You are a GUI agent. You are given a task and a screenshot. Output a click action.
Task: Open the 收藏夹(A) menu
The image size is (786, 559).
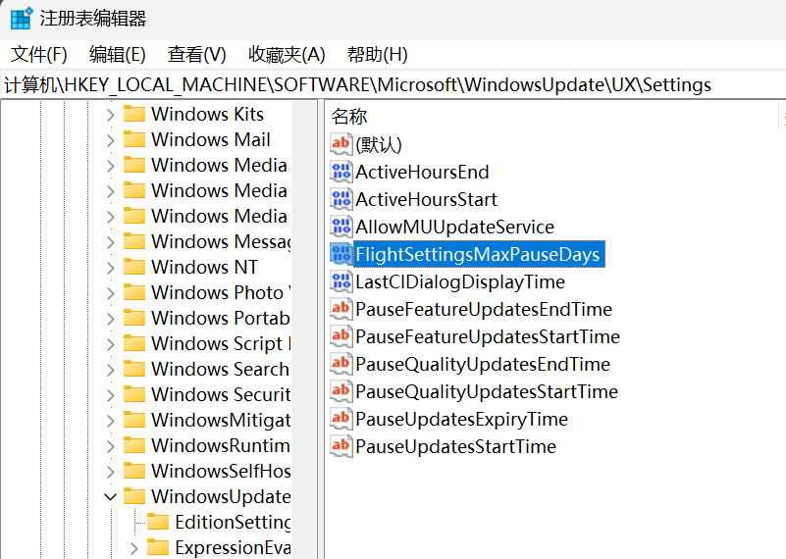[287, 54]
